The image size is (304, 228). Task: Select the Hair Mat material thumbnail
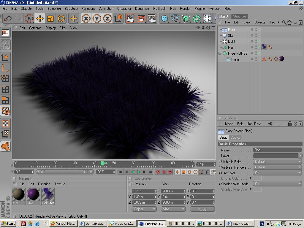pos(48,196)
